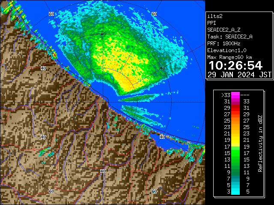This screenshot has height=205, width=274.
Task: Select the red-orange 27–29 dBZ legend swatch
Action: coord(235,114)
